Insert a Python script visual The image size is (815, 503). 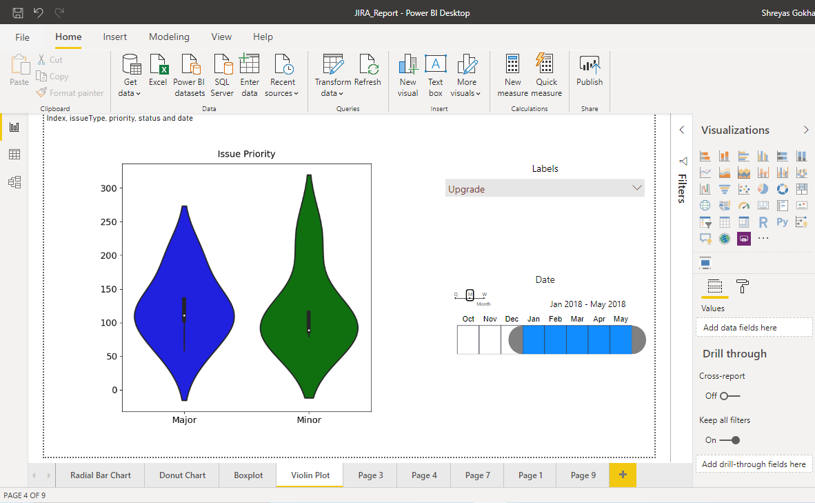click(782, 221)
